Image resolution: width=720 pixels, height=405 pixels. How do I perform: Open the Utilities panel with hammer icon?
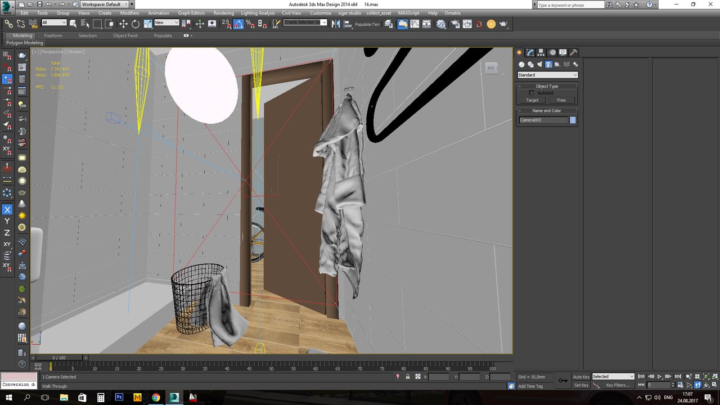pyautogui.click(x=574, y=52)
